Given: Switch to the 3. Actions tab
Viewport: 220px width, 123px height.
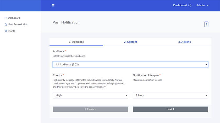Looking at the screenshot, I should 184,42.
